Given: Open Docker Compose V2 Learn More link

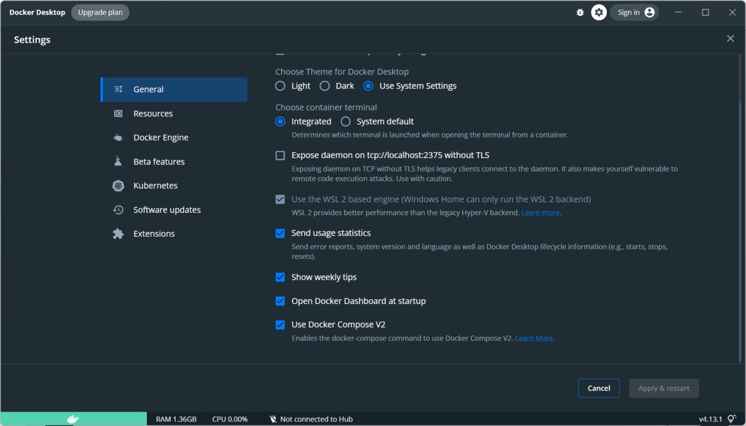Looking at the screenshot, I should pos(535,338).
